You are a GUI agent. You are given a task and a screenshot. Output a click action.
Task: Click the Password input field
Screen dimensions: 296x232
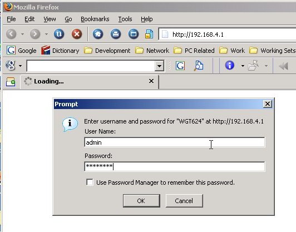click(175, 166)
